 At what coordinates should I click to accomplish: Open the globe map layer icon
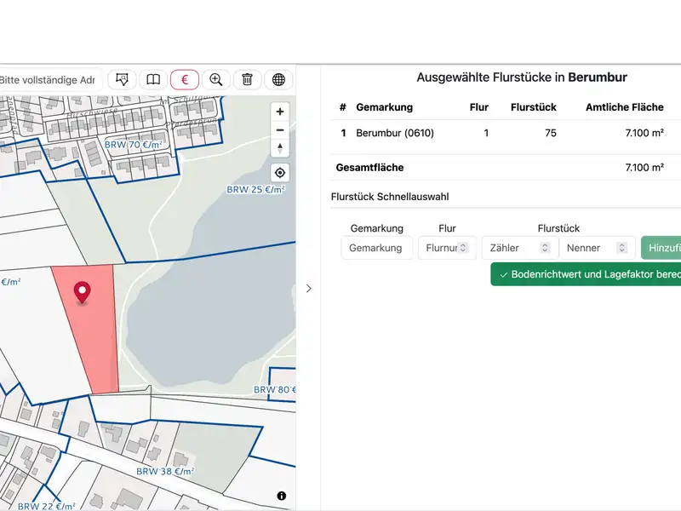coord(278,79)
